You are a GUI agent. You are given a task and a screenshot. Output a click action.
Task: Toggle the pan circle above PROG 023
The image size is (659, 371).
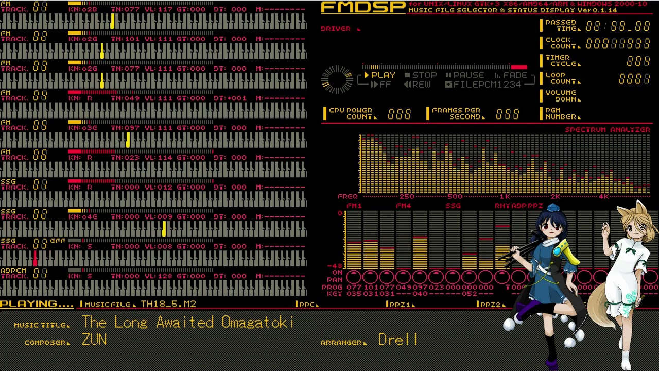[436, 277]
